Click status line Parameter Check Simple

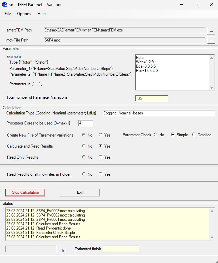(x=41, y=233)
